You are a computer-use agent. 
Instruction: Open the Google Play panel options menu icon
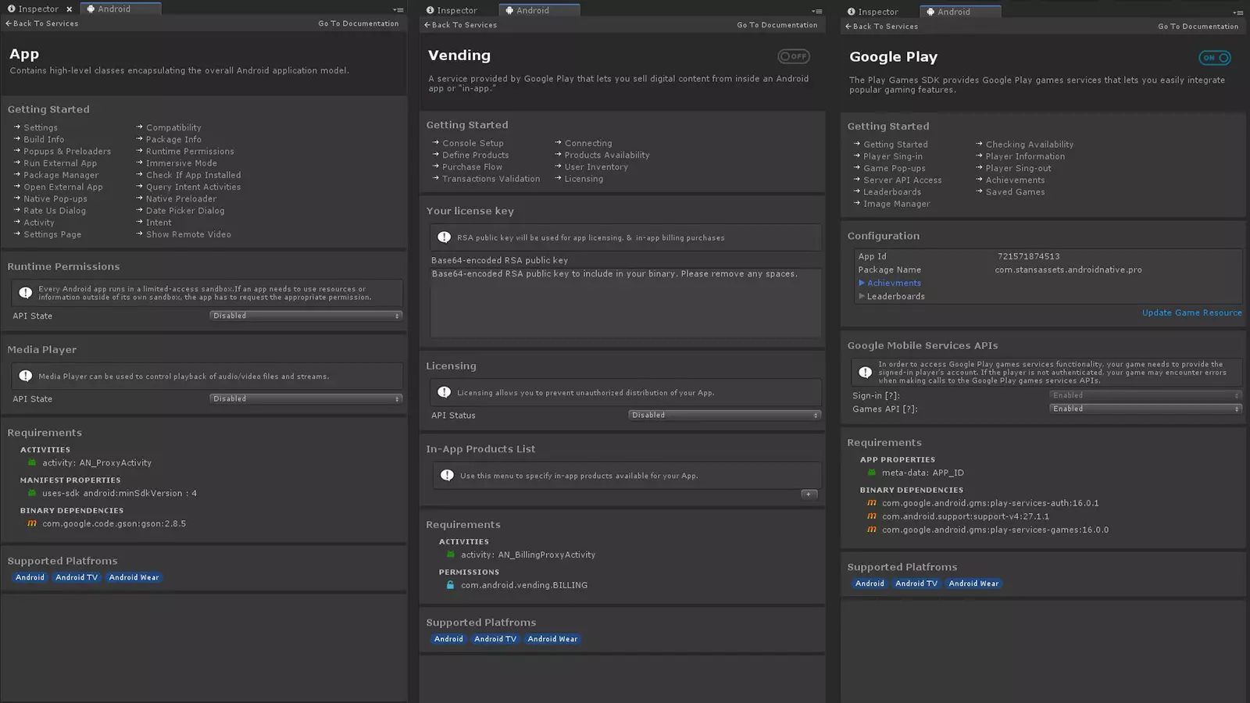click(1238, 13)
